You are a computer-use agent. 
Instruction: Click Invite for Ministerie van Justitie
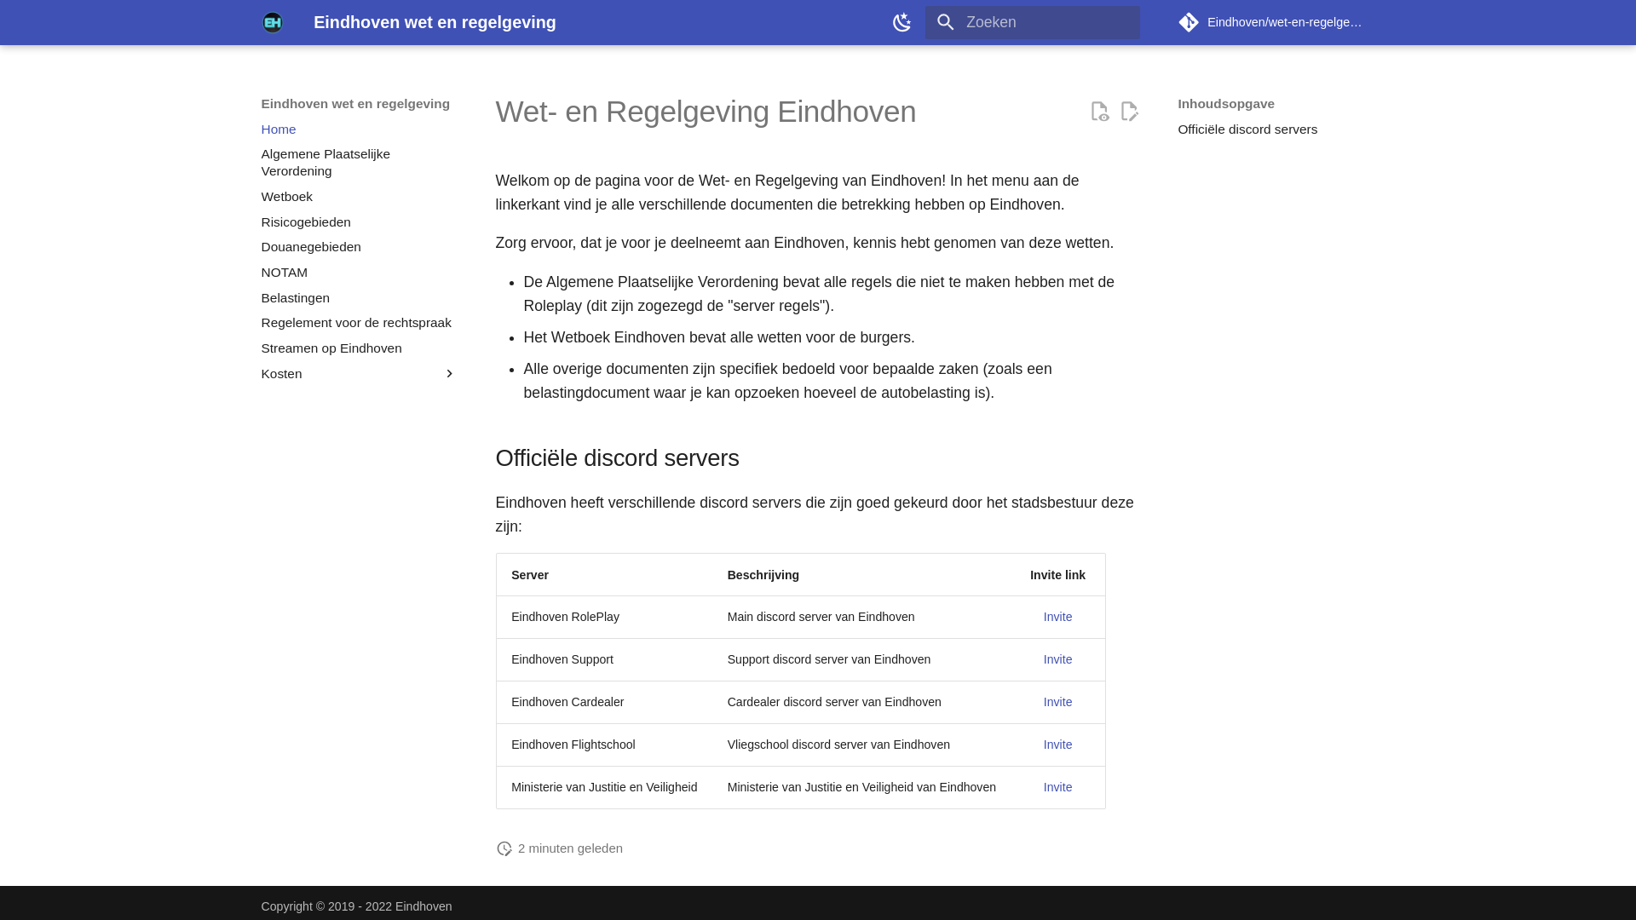click(x=1057, y=787)
